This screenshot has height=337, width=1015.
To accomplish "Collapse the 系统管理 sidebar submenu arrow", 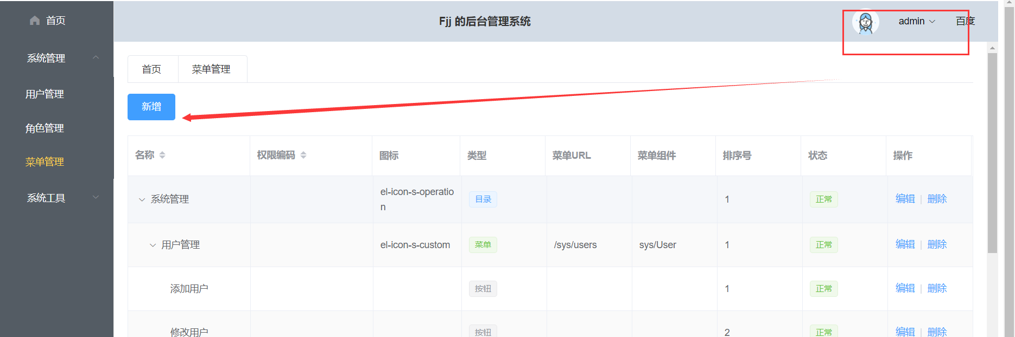I will pos(96,57).
